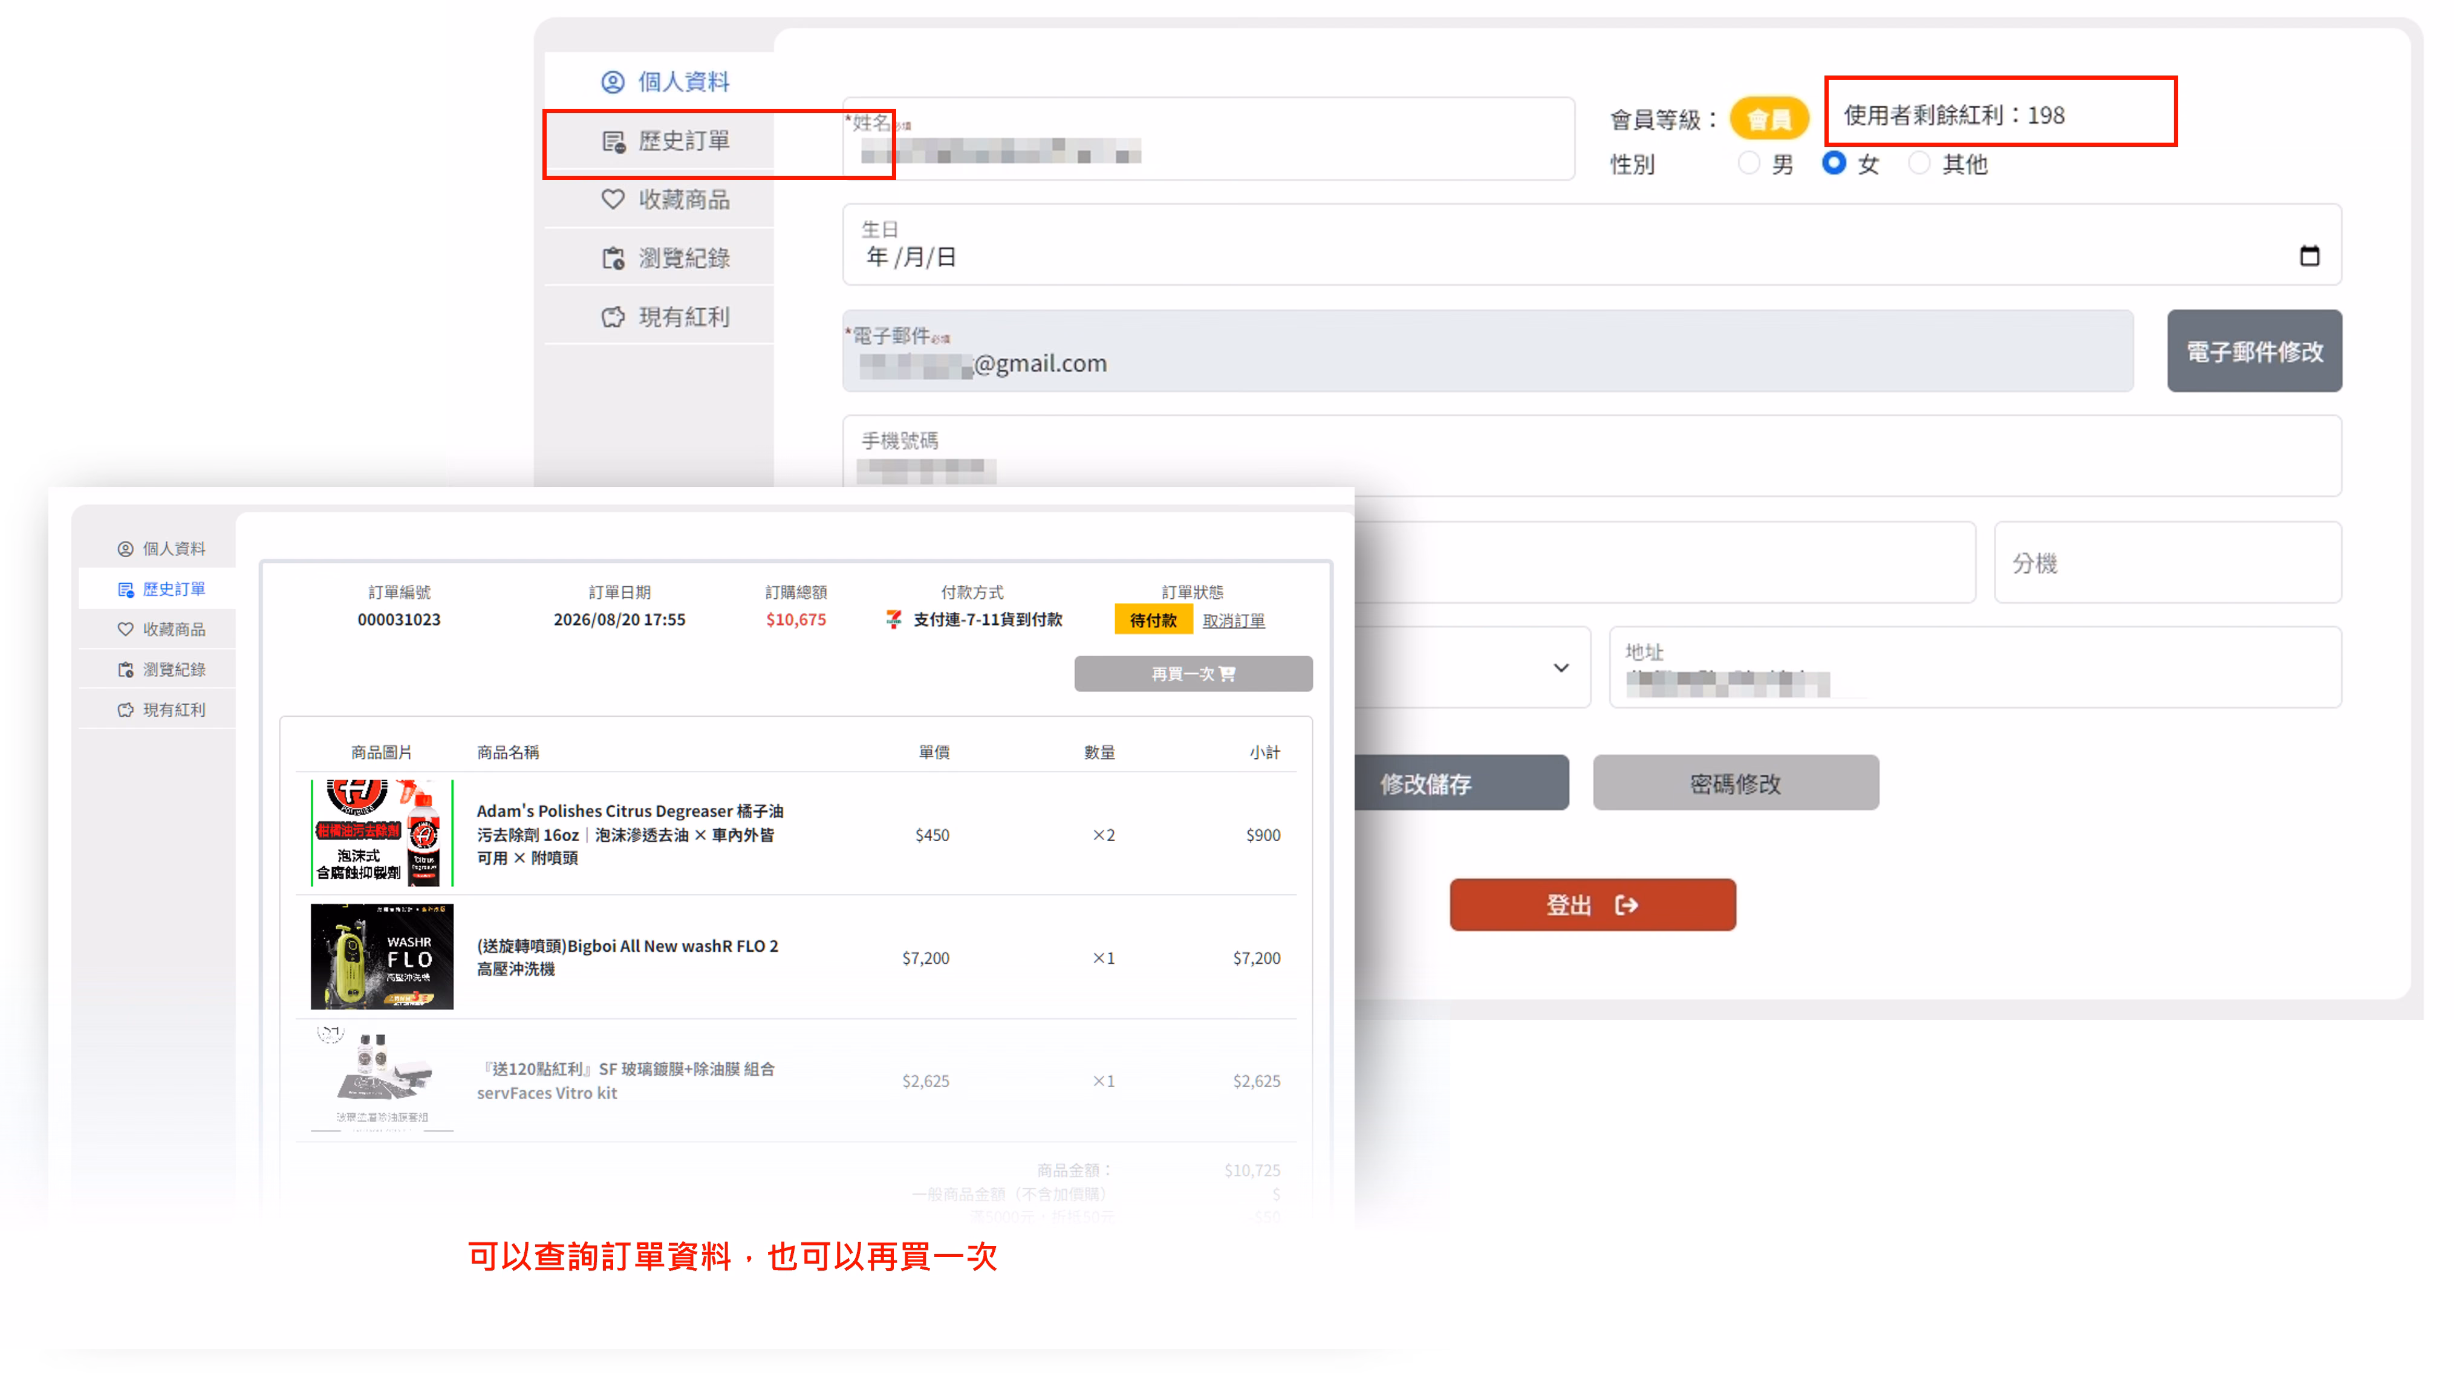Click the 登出 logout button
The height and width of the screenshot is (1373, 2454).
click(x=1593, y=905)
